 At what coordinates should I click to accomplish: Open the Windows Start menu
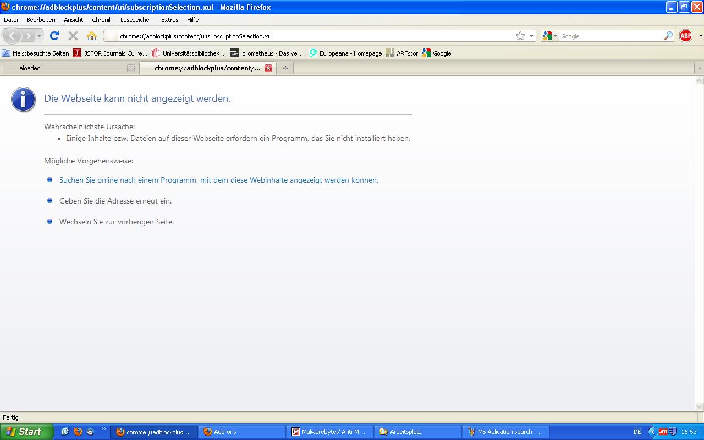click(x=26, y=432)
